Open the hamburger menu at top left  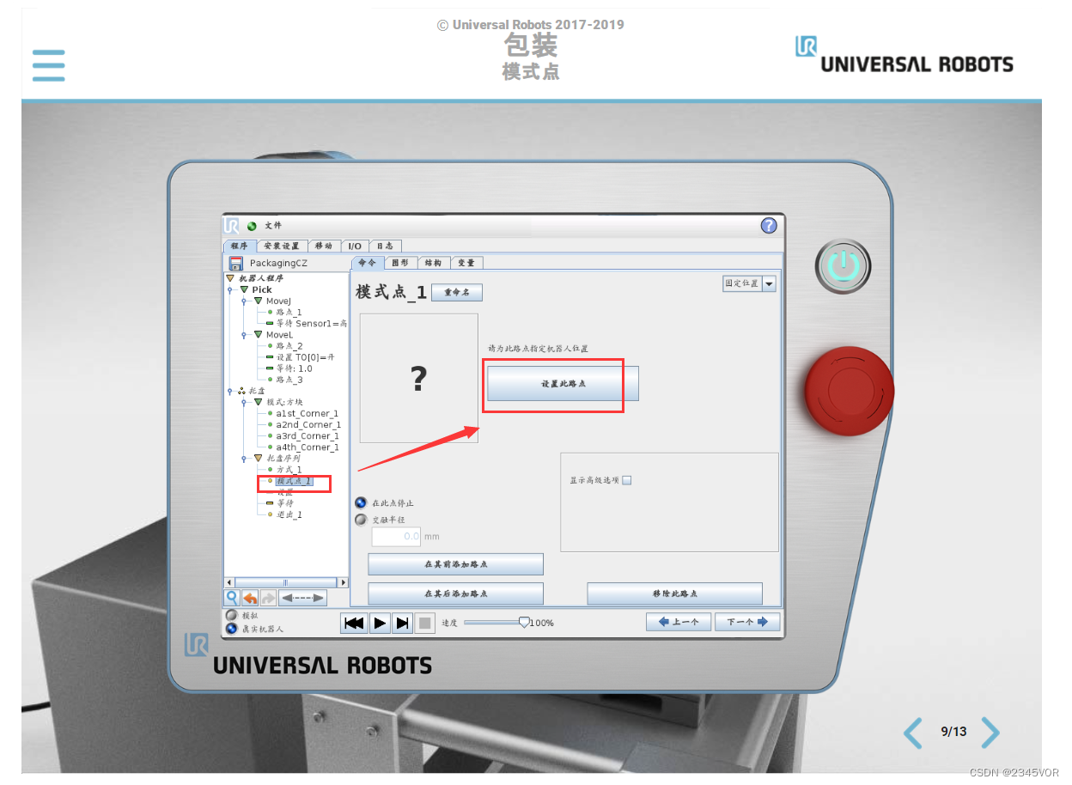point(49,65)
